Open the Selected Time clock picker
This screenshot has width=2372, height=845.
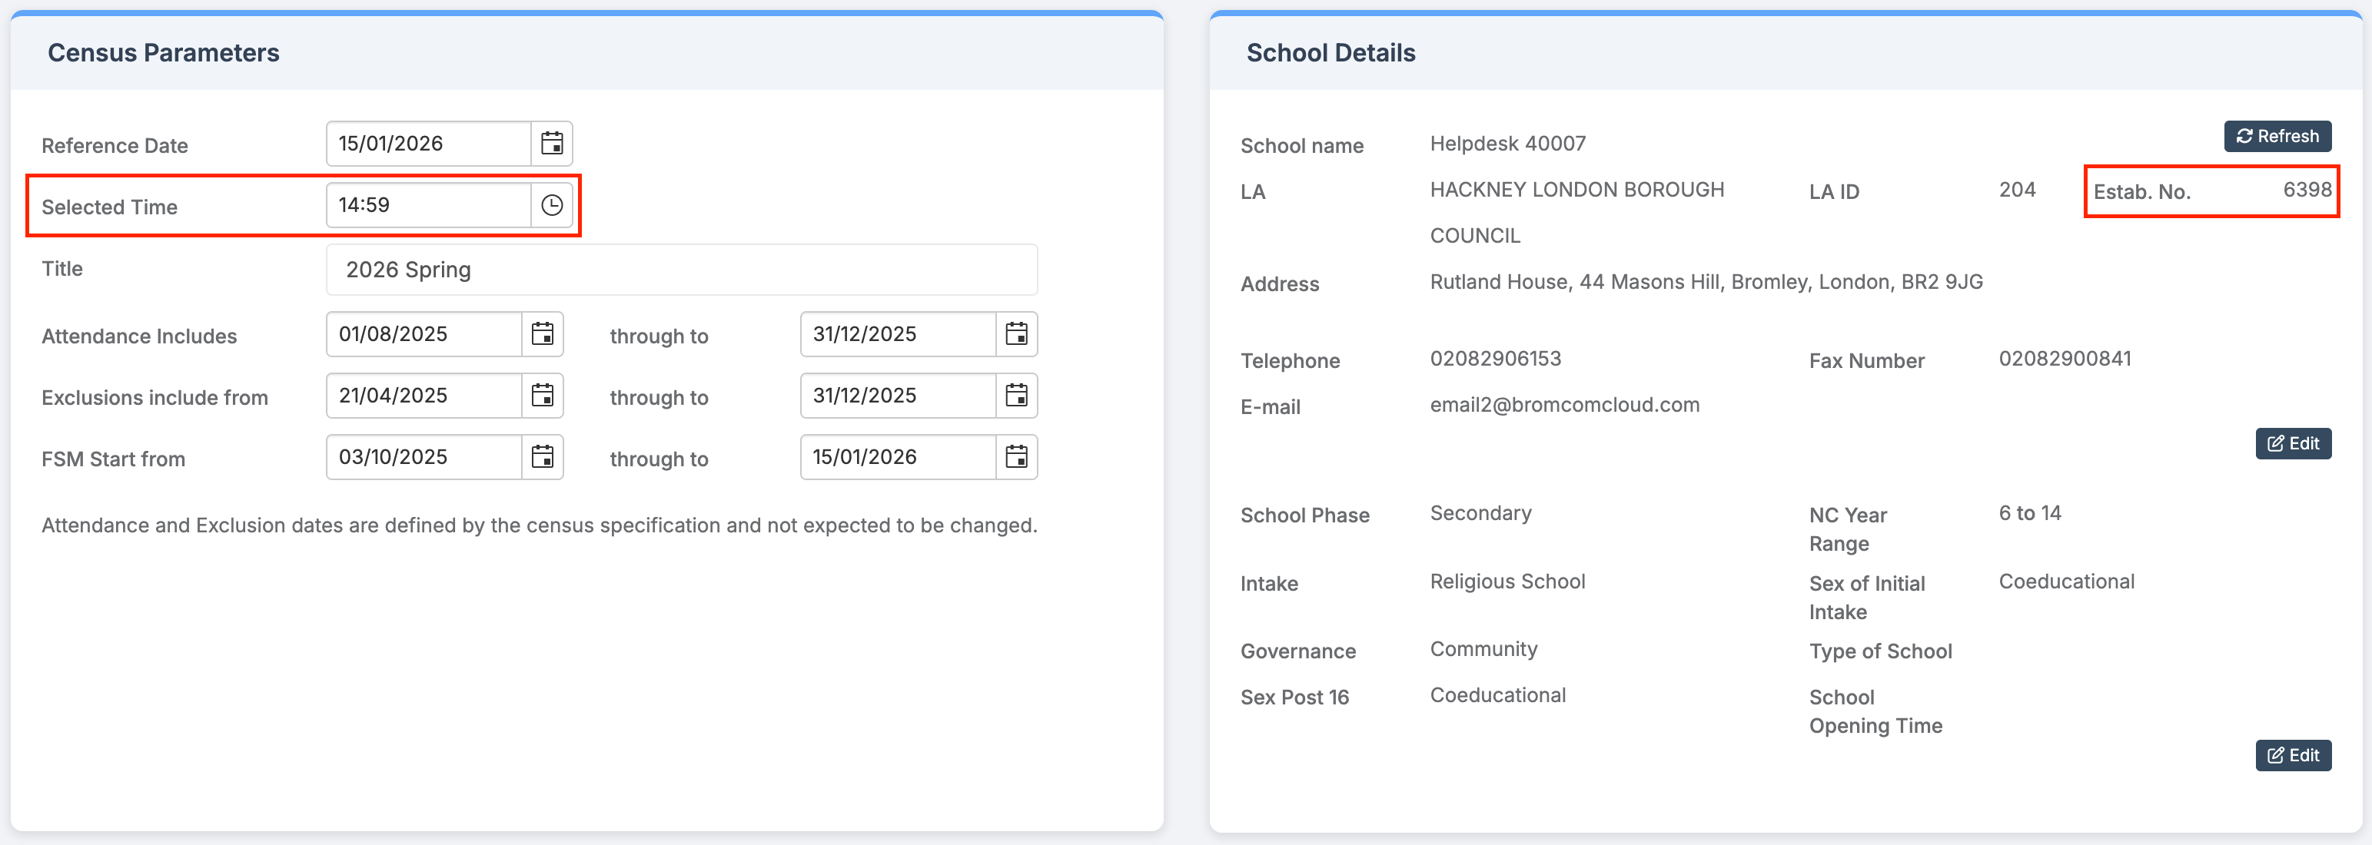coord(552,205)
